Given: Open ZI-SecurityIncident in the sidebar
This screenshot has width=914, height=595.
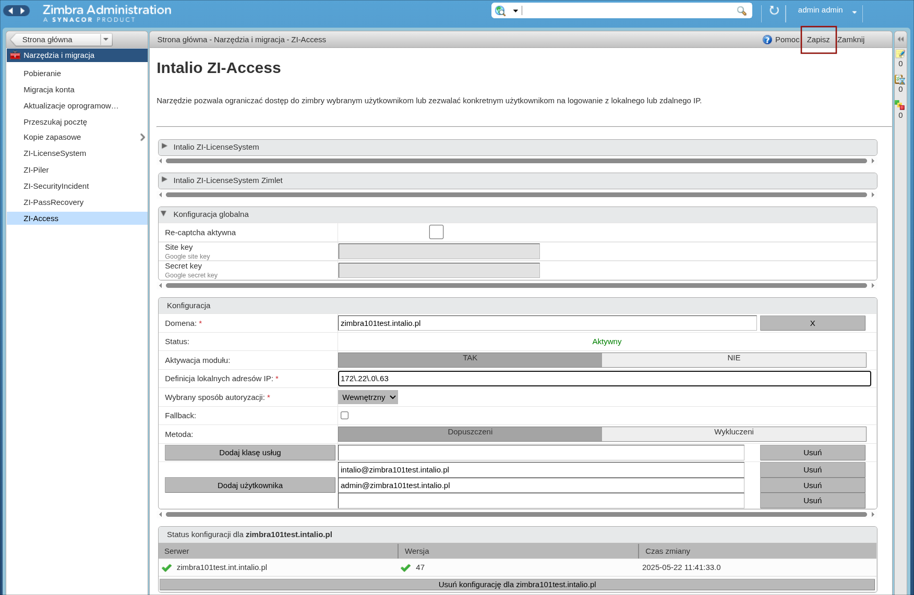Looking at the screenshot, I should click(56, 186).
